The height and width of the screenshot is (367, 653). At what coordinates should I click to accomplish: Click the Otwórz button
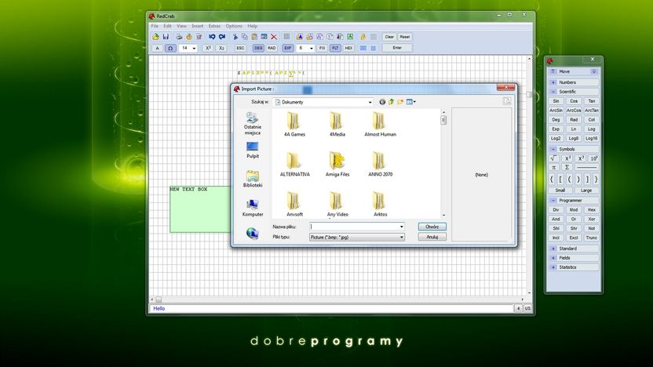click(x=432, y=227)
